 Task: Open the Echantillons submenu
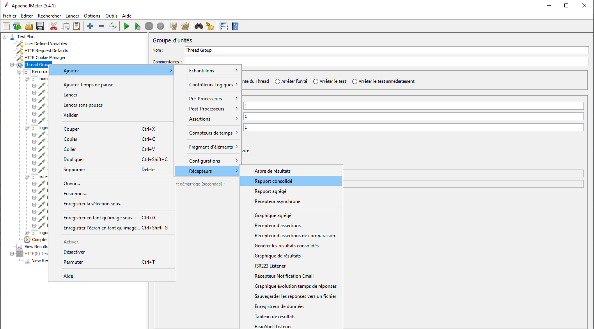(208, 71)
